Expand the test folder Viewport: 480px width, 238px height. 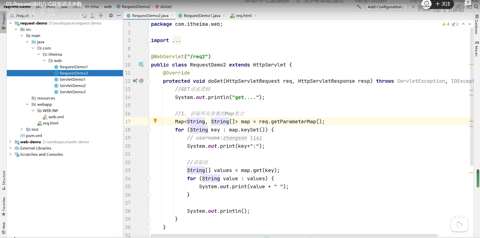22,129
